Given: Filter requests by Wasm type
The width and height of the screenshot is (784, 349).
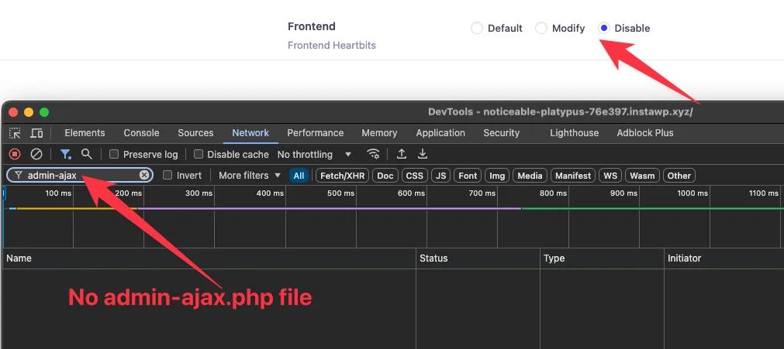Looking at the screenshot, I should pyautogui.click(x=642, y=175).
